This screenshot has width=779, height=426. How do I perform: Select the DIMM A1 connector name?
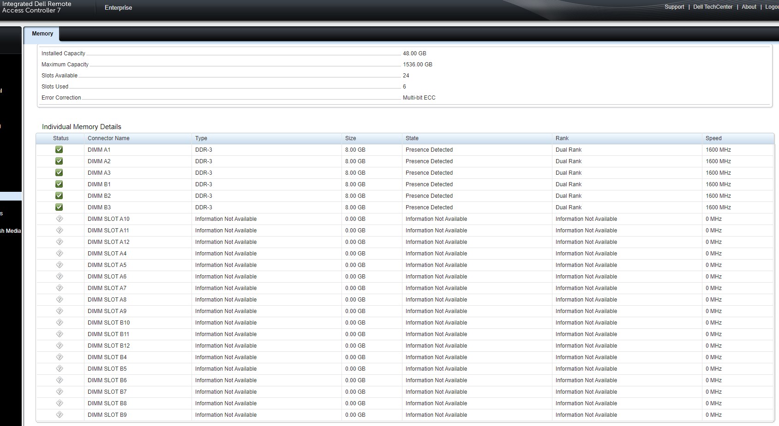coord(99,150)
